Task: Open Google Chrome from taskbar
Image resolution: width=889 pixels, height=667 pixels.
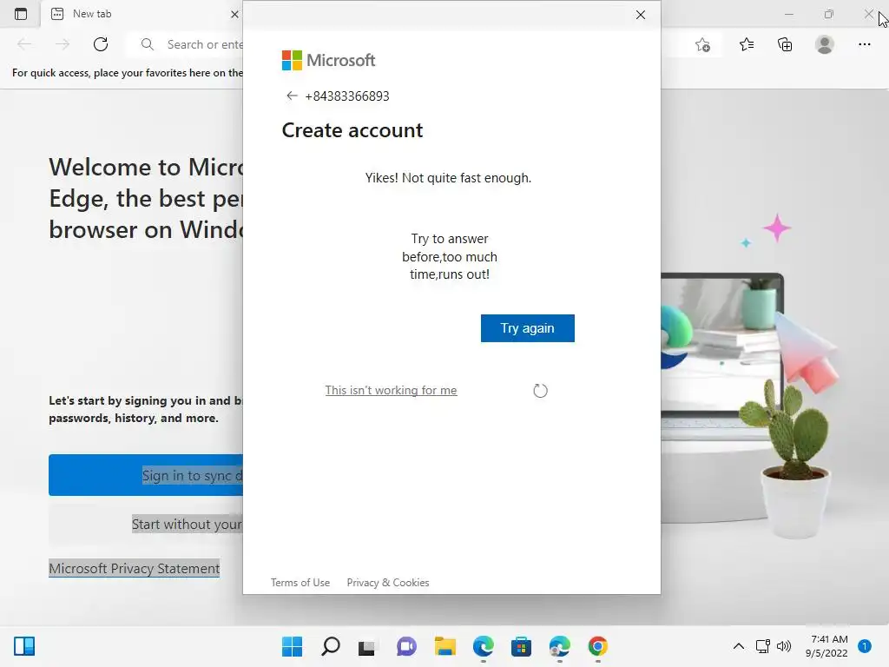Action: [x=597, y=646]
